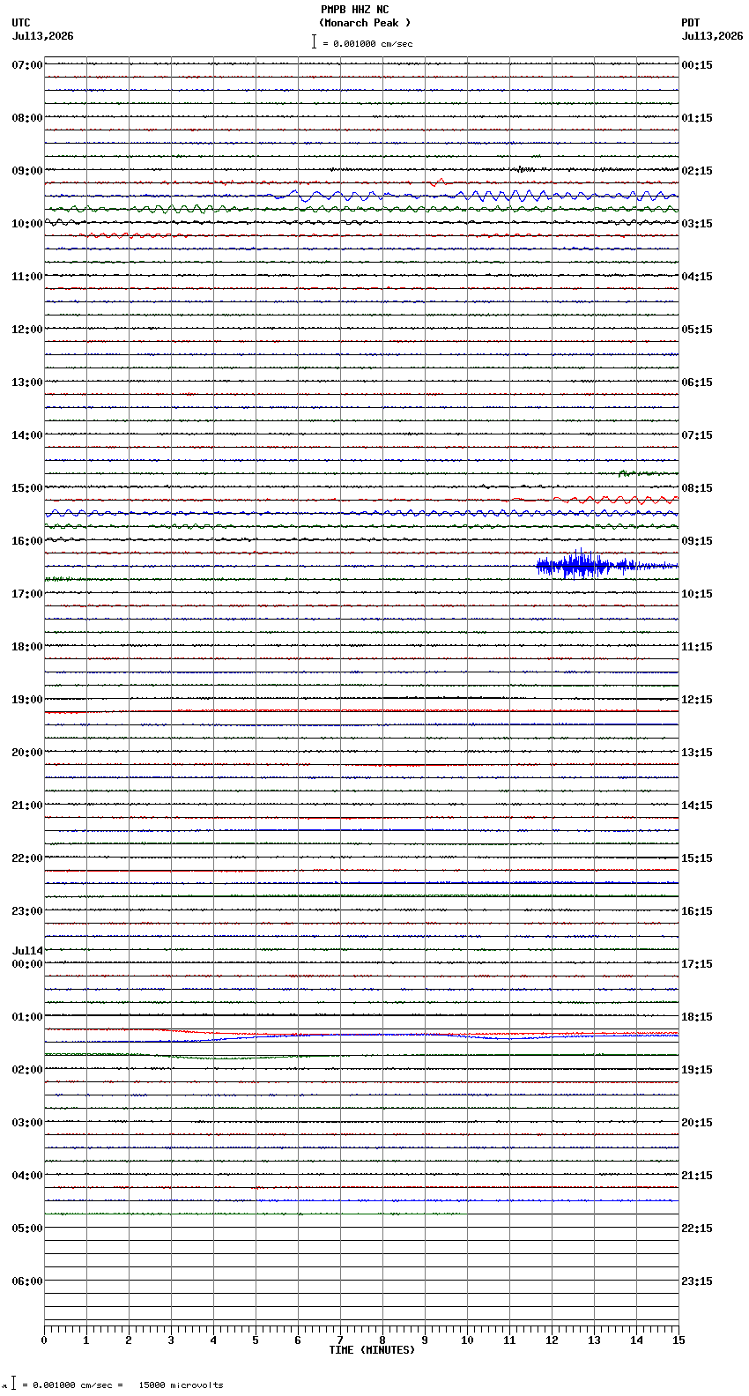Click the scale text '= 0.001000 cm/sec' at top
Screen dimensions: 749x1396
(x=367, y=43)
